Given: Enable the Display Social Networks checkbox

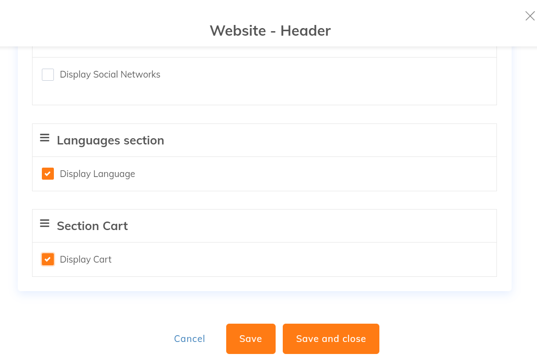Looking at the screenshot, I should click(x=48, y=75).
